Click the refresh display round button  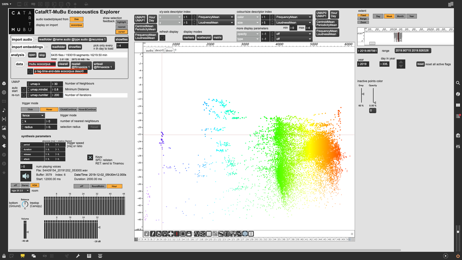(x=162, y=37)
